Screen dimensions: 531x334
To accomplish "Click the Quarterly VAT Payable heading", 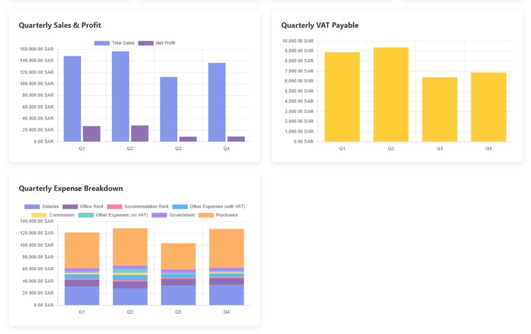I will coord(319,25).
